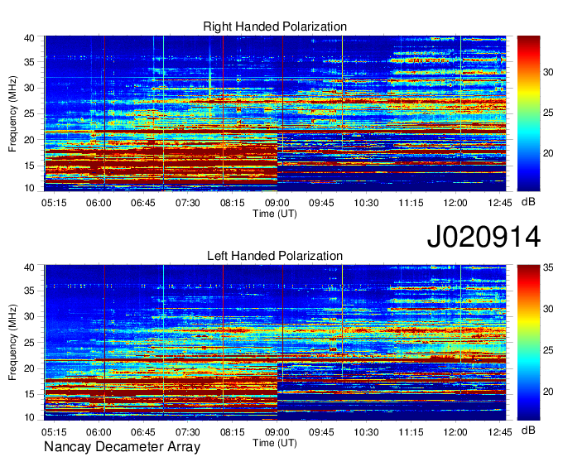Image resolution: width=563 pixels, height=457 pixels.
Task: Click 25 frequency tick of upper plot
Action: pyautogui.click(x=30, y=113)
